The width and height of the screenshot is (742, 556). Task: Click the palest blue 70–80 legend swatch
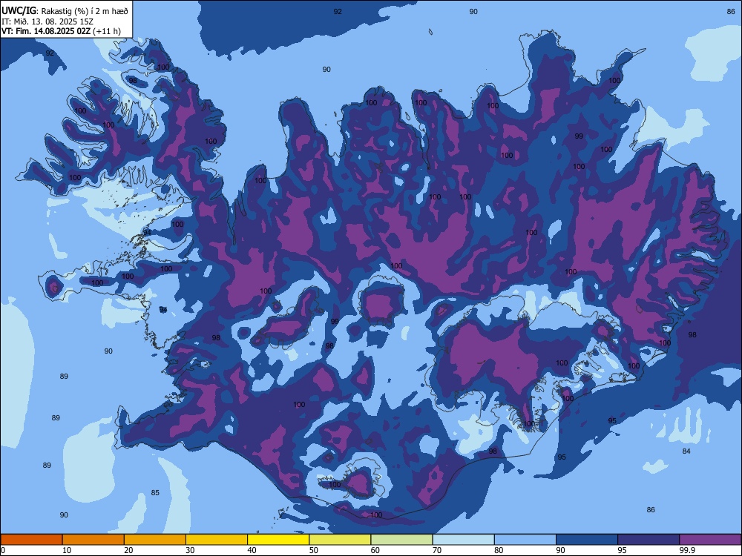[463, 540]
